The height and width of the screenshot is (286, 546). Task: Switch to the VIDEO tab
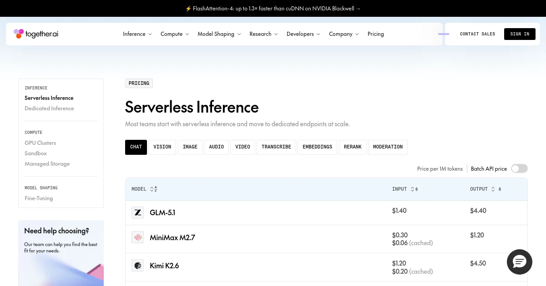(x=243, y=147)
